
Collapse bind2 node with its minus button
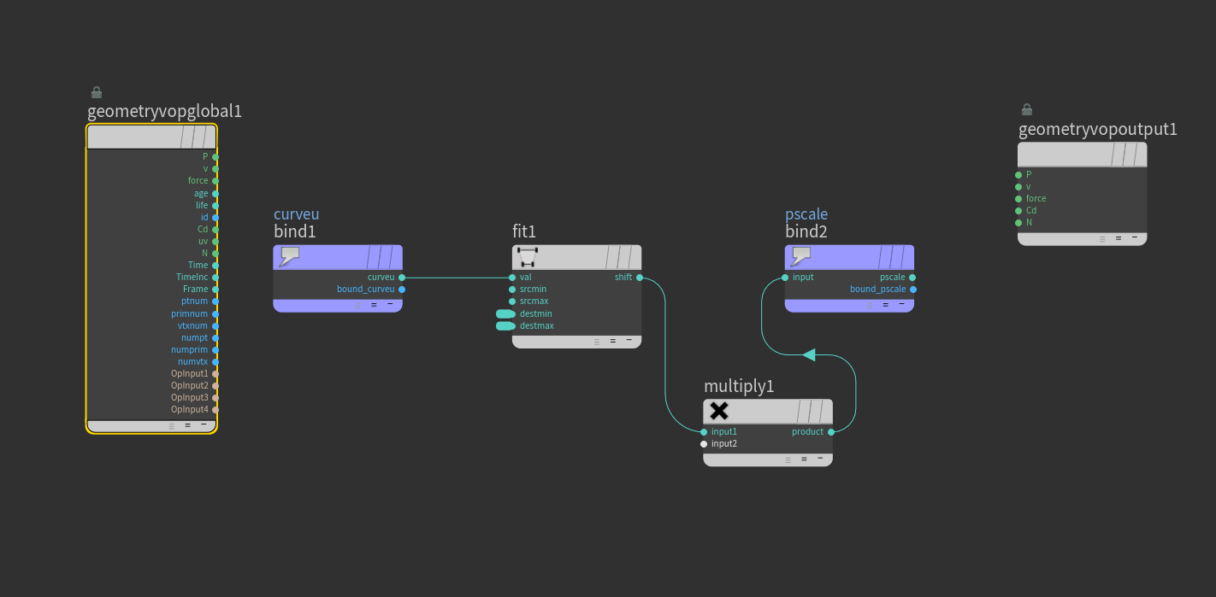901,304
